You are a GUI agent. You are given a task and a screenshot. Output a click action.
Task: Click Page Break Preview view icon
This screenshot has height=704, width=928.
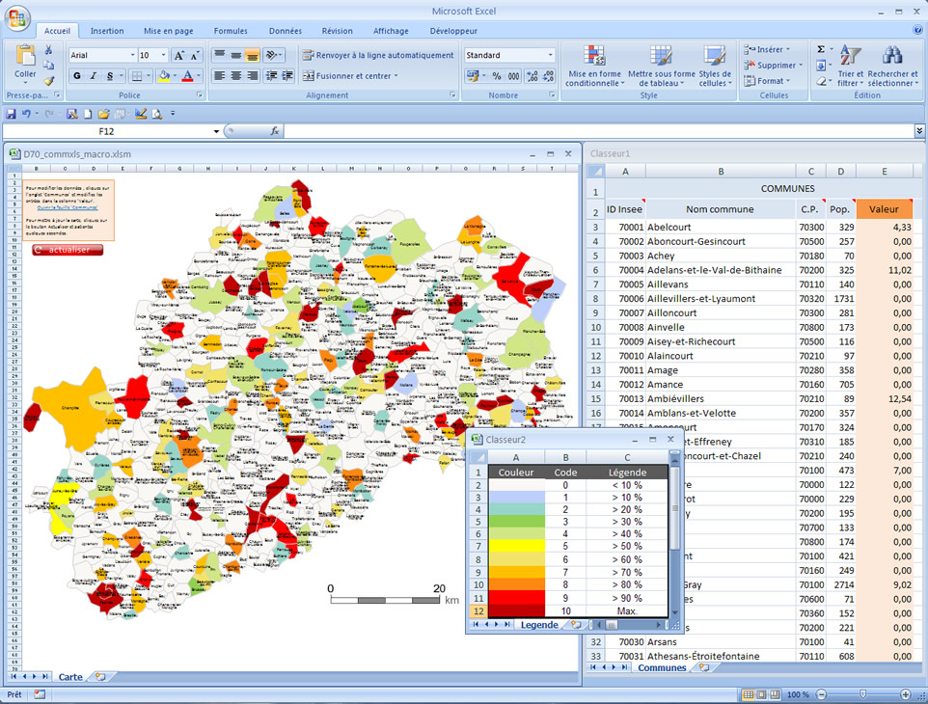click(775, 694)
